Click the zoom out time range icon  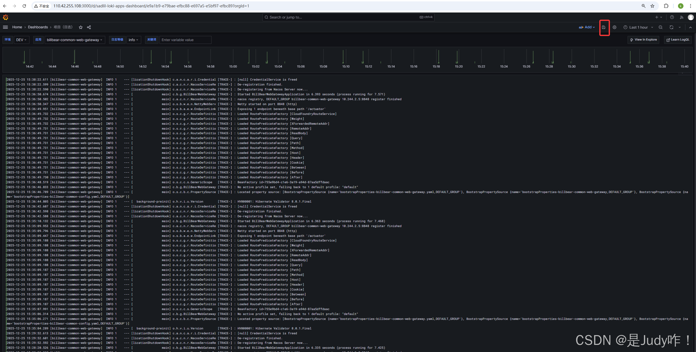tap(661, 27)
